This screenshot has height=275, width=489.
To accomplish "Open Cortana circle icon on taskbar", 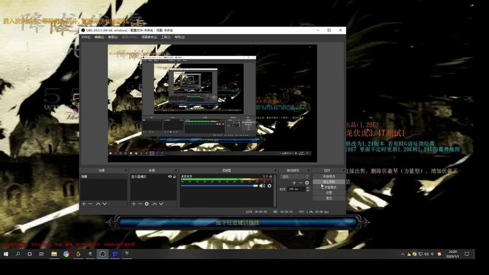I will point(30,254).
